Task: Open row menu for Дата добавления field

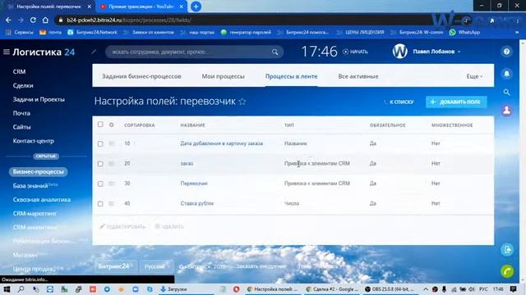Action: [112, 143]
